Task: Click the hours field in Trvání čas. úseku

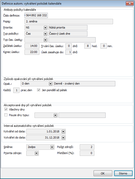Action: (87, 46)
